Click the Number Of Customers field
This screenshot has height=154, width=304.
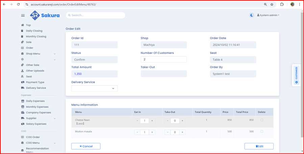pos(163,59)
